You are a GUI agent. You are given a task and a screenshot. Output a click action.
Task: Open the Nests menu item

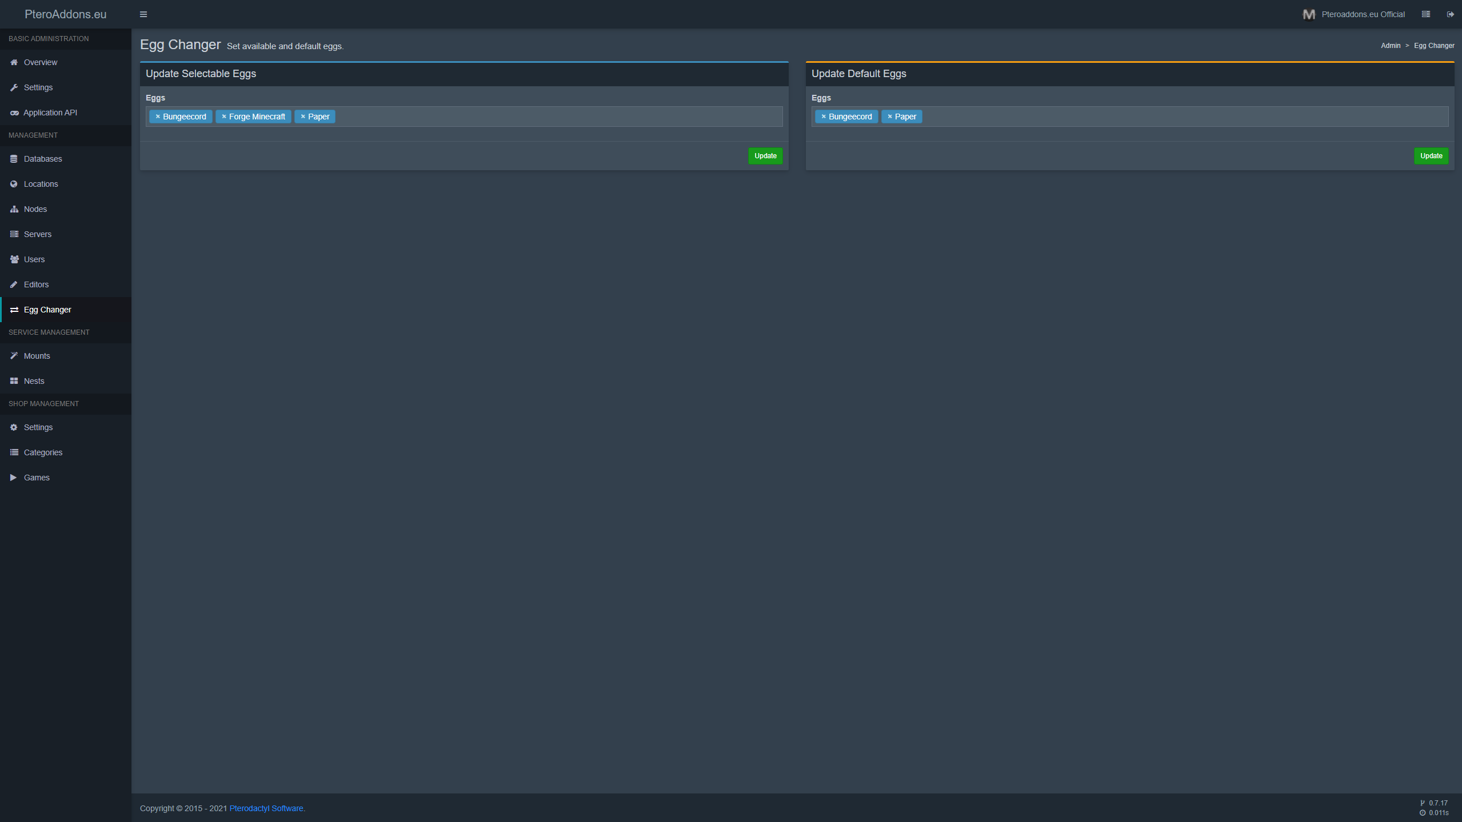(34, 381)
